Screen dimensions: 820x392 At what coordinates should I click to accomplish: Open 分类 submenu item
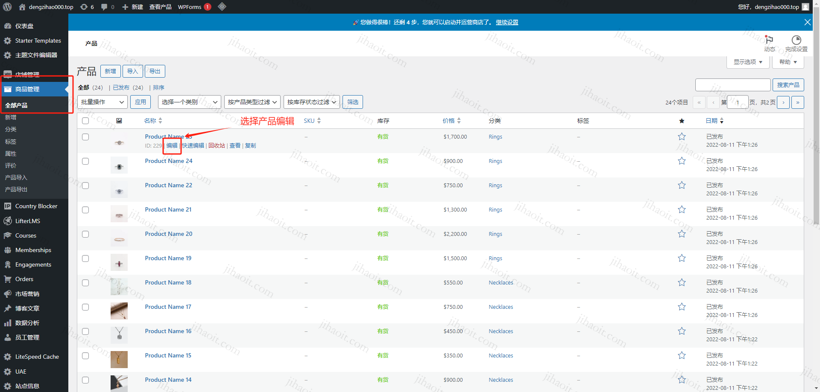(11, 129)
